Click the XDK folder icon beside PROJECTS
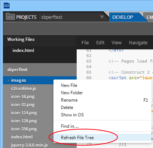This screenshot has height=148, width=153. point(10,17)
